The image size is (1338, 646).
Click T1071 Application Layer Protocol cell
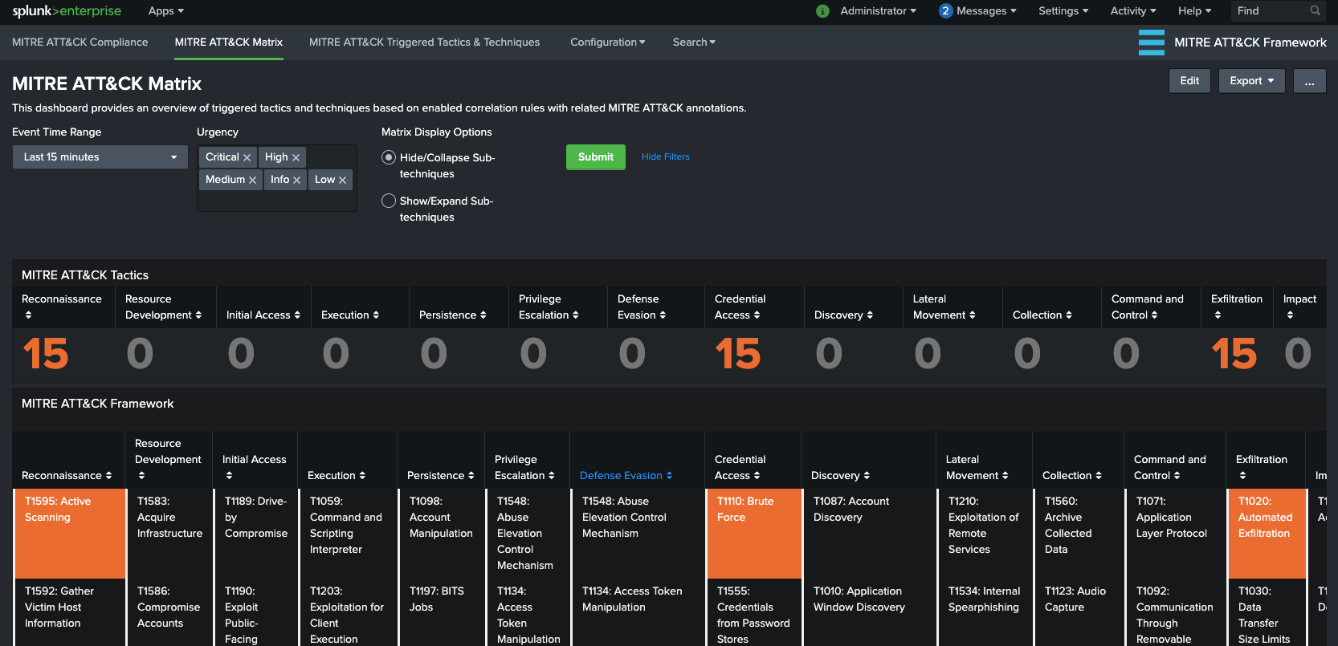point(1175,534)
